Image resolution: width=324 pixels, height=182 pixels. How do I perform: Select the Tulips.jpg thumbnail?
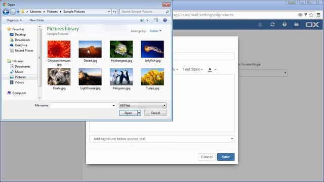point(152,77)
